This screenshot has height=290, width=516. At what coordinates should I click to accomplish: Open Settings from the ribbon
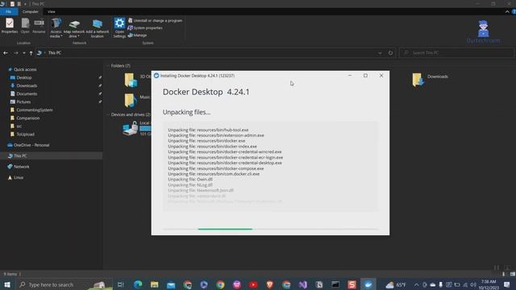(119, 27)
